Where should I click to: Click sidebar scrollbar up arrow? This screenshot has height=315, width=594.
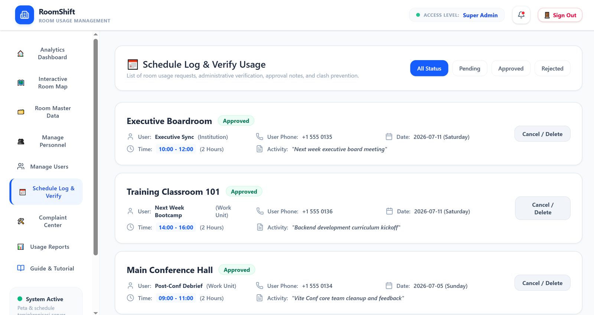point(96,35)
